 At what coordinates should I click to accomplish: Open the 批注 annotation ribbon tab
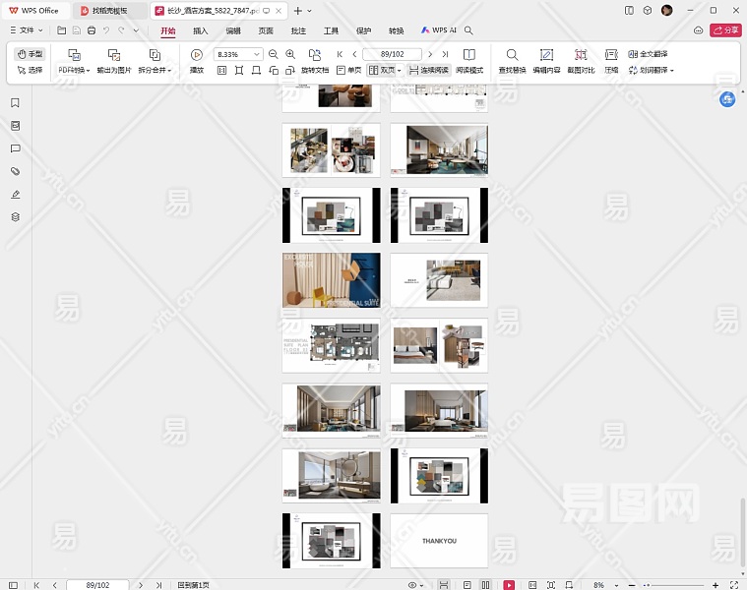tap(298, 30)
